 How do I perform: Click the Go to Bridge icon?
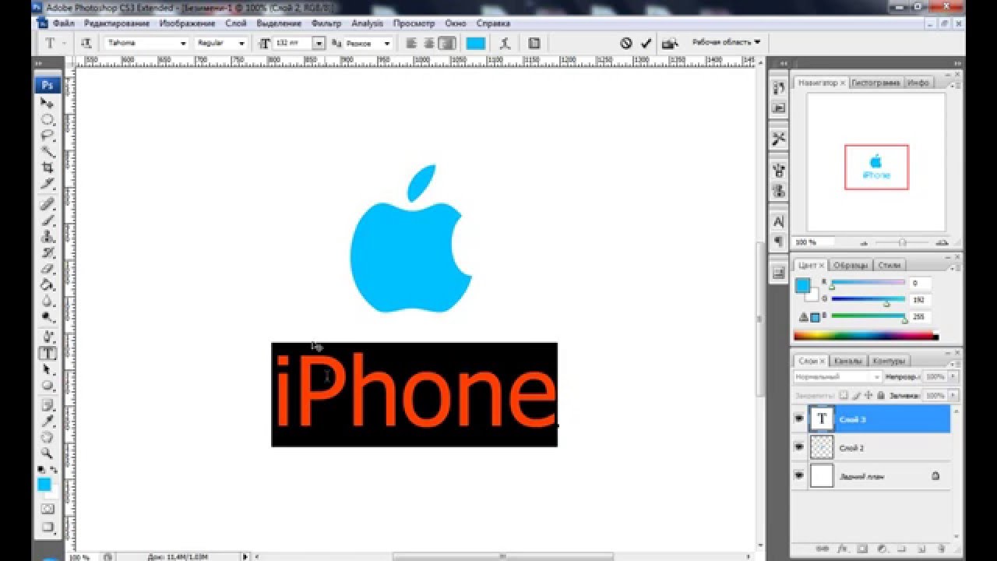pyautogui.click(x=670, y=44)
